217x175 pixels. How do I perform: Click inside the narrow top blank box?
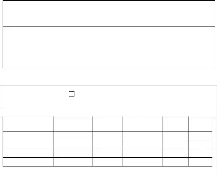point(109,13)
